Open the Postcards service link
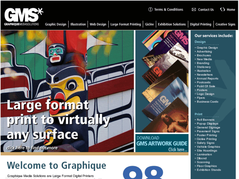This screenshot has height=179, width=239. click(203, 82)
